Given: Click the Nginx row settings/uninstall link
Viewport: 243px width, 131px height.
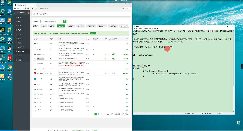Looking at the screenshot, I should (x=126, y=54).
